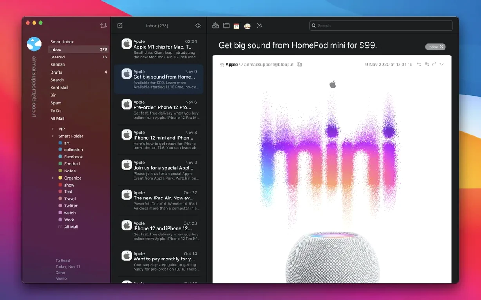The image size is (481, 300).
Task: Select the Football folder with the green tag
Action: 72,164
